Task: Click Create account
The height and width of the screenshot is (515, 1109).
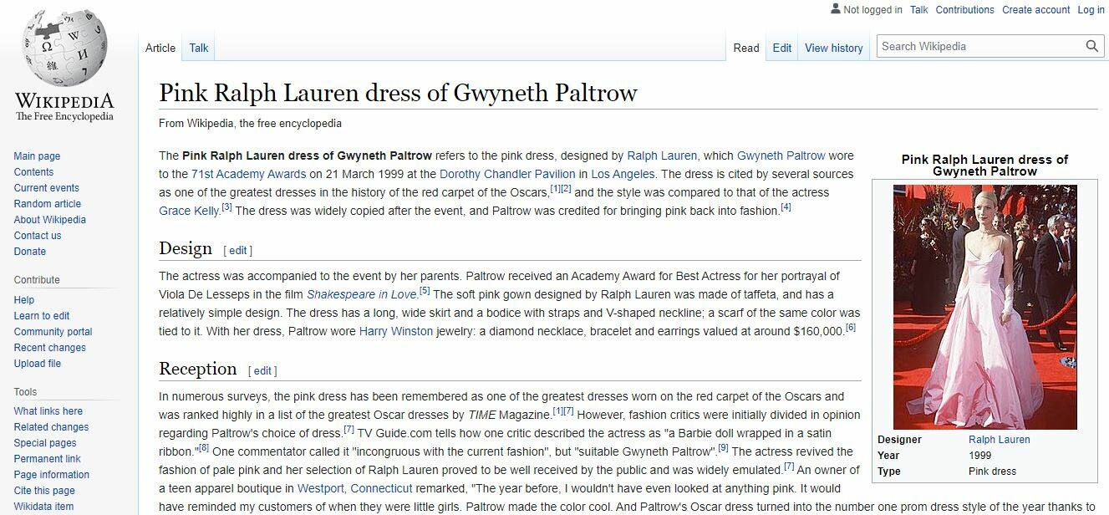Action: click(1036, 10)
